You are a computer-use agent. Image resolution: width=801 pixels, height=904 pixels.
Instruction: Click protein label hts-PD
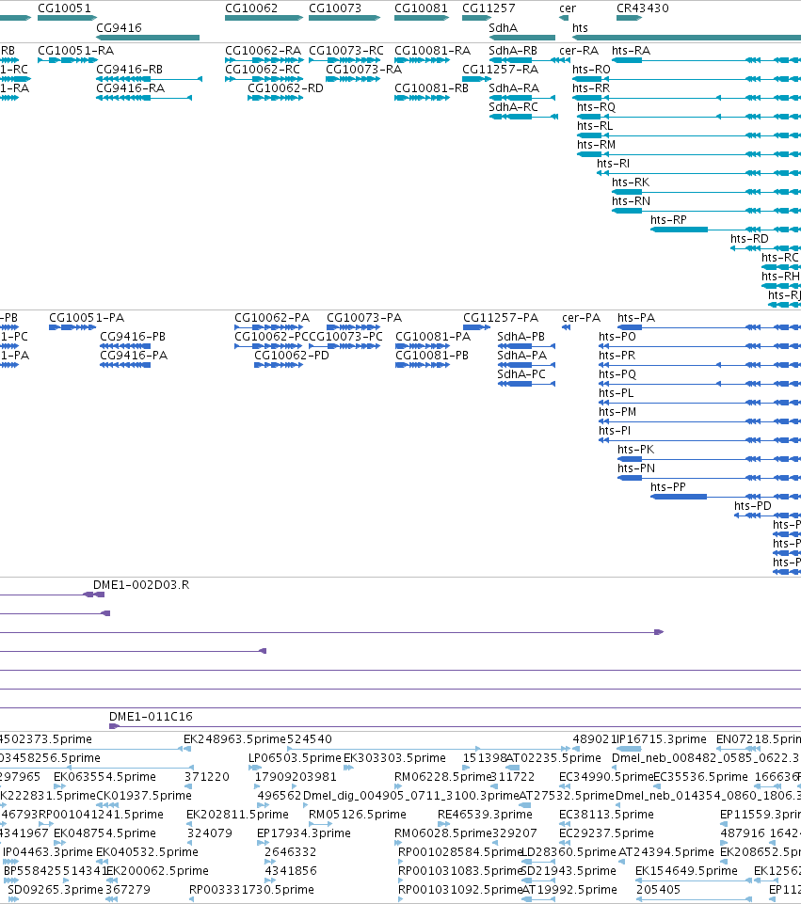[x=753, y=505]
